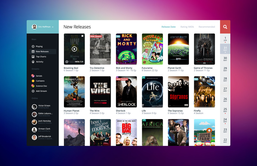
Task: Select 28 May on date timeline
Action: point(225,79)
